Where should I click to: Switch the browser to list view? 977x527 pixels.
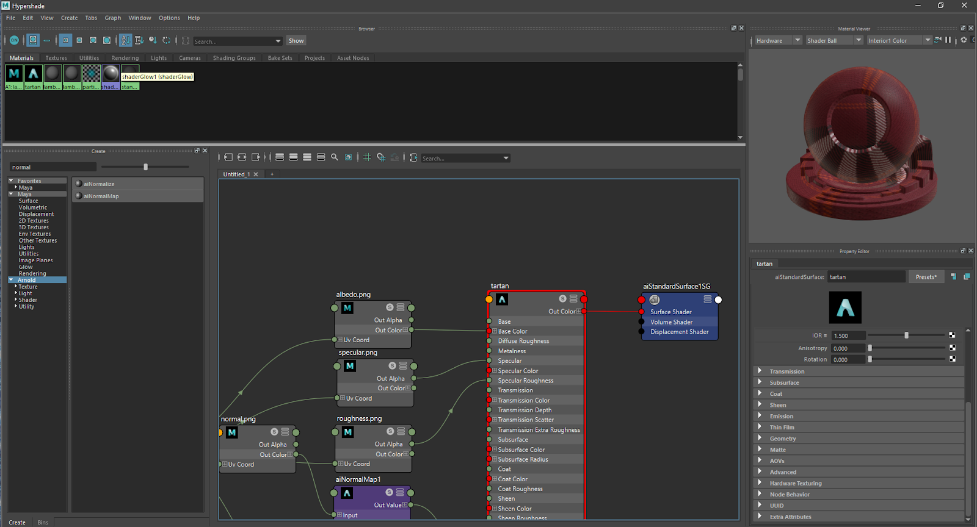point(46,40)
